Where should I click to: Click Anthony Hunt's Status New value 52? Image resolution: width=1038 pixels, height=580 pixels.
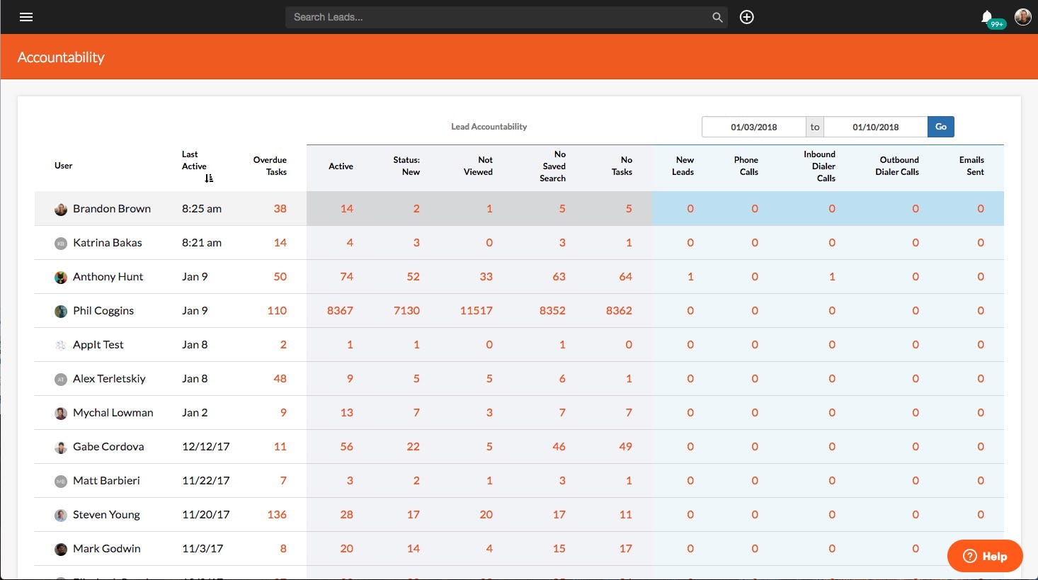[414, 277]
